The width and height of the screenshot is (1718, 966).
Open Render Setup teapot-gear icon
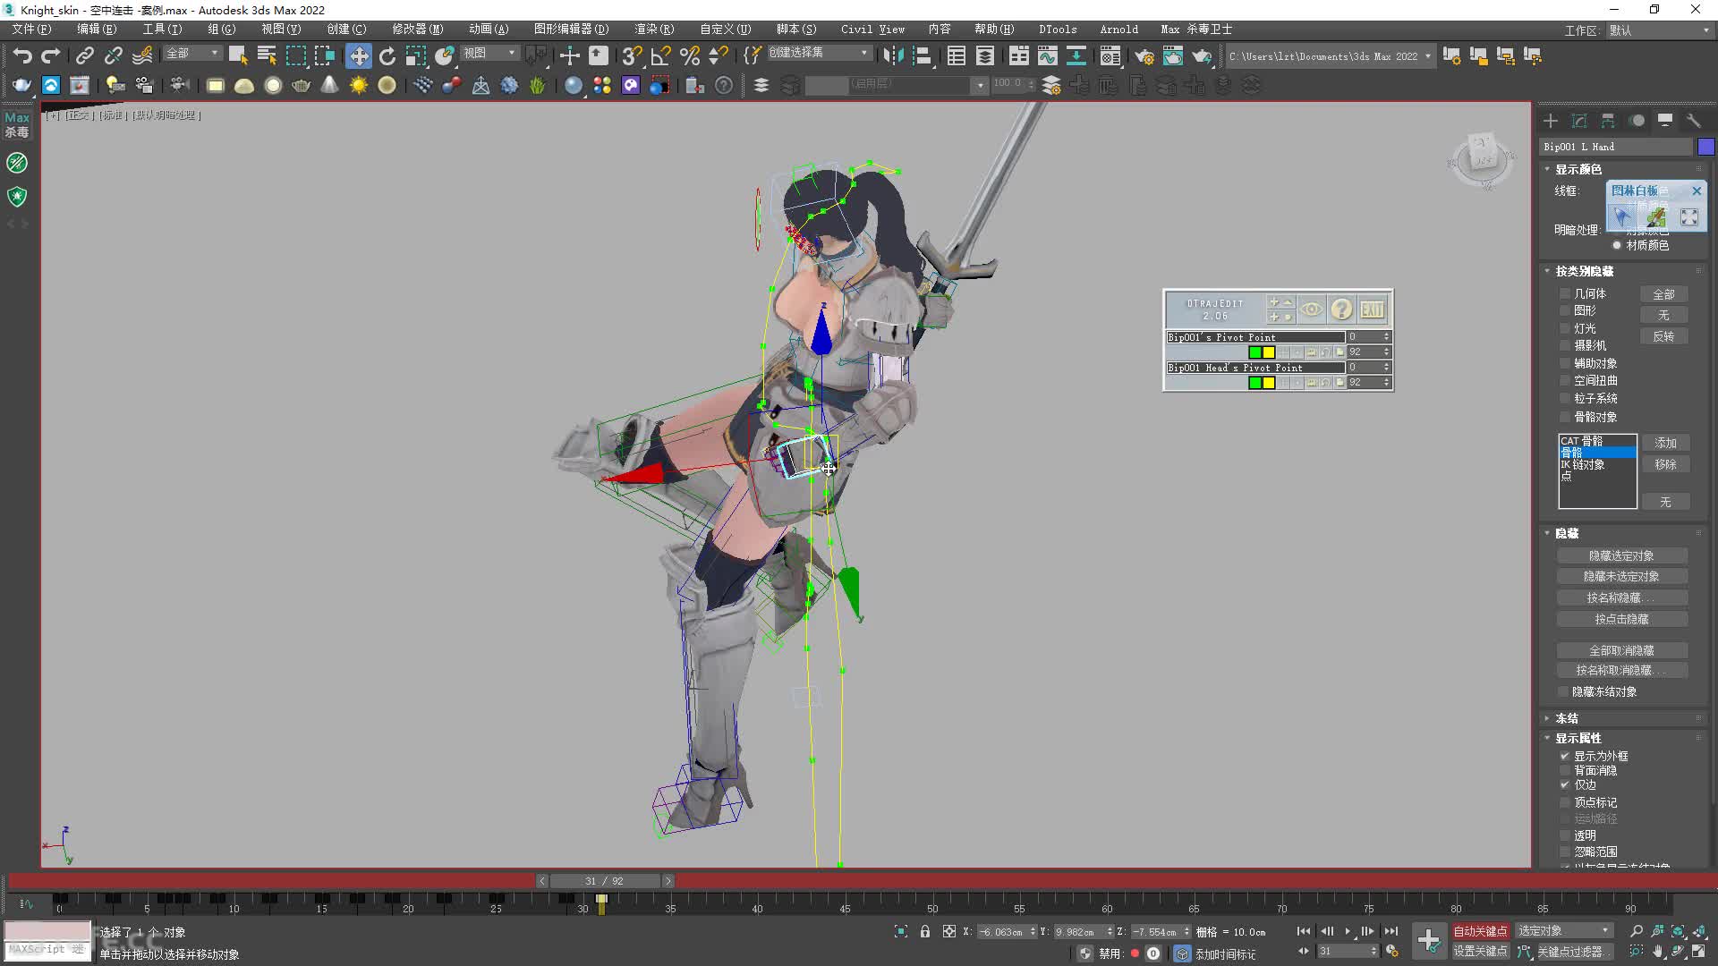1144,55
